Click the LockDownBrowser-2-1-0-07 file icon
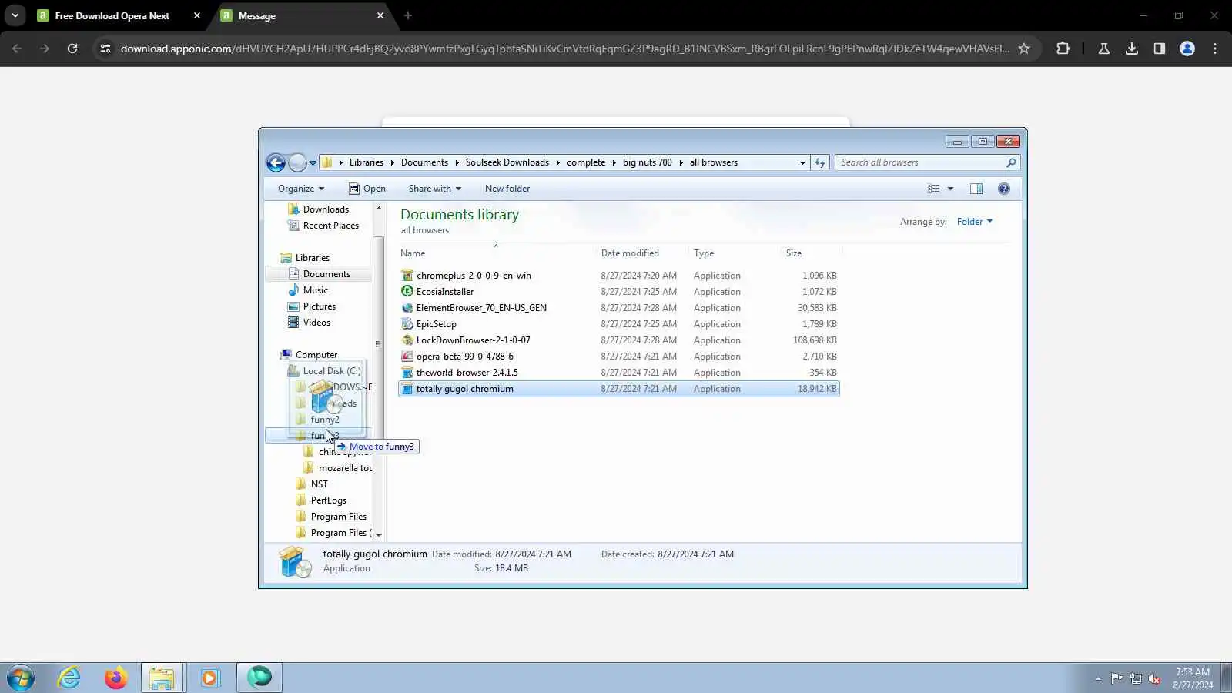 [x=407, y=340]
